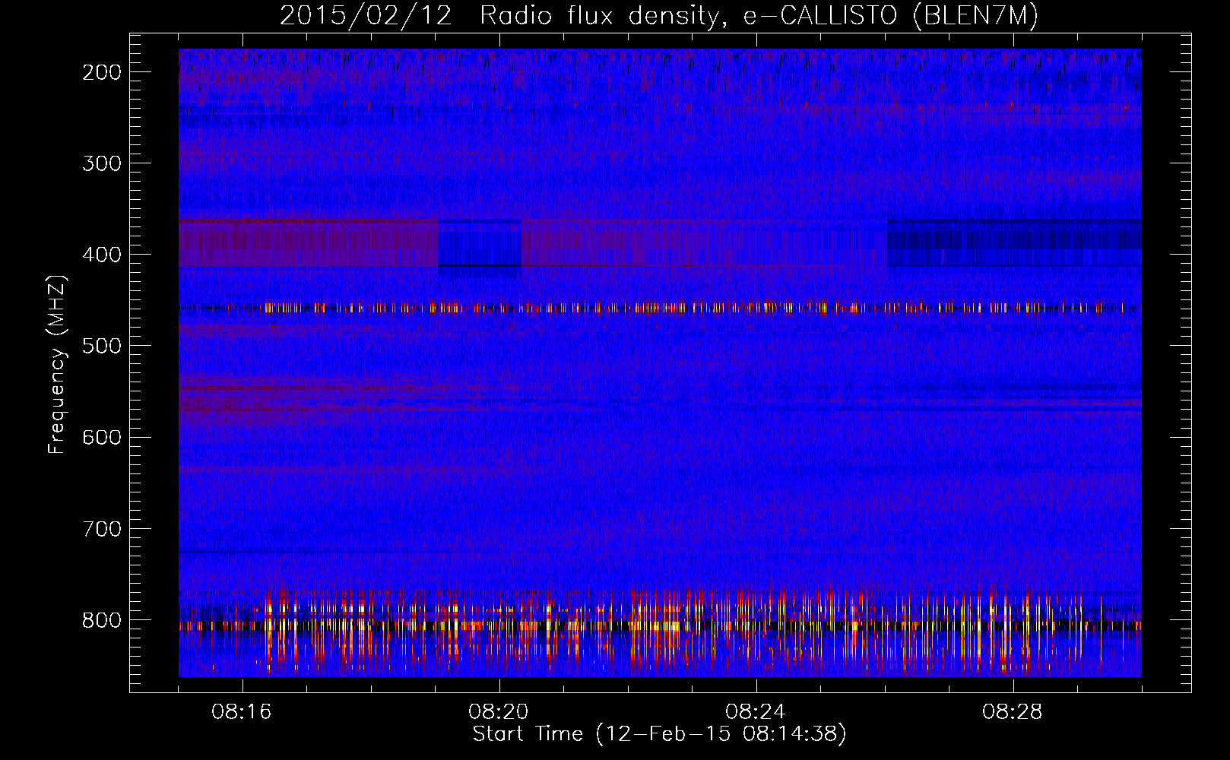Click the 'Start Time (12-Feb-15 08:14:38)' label
Viewport: 1230px width, 760px height.
[660, 734]
